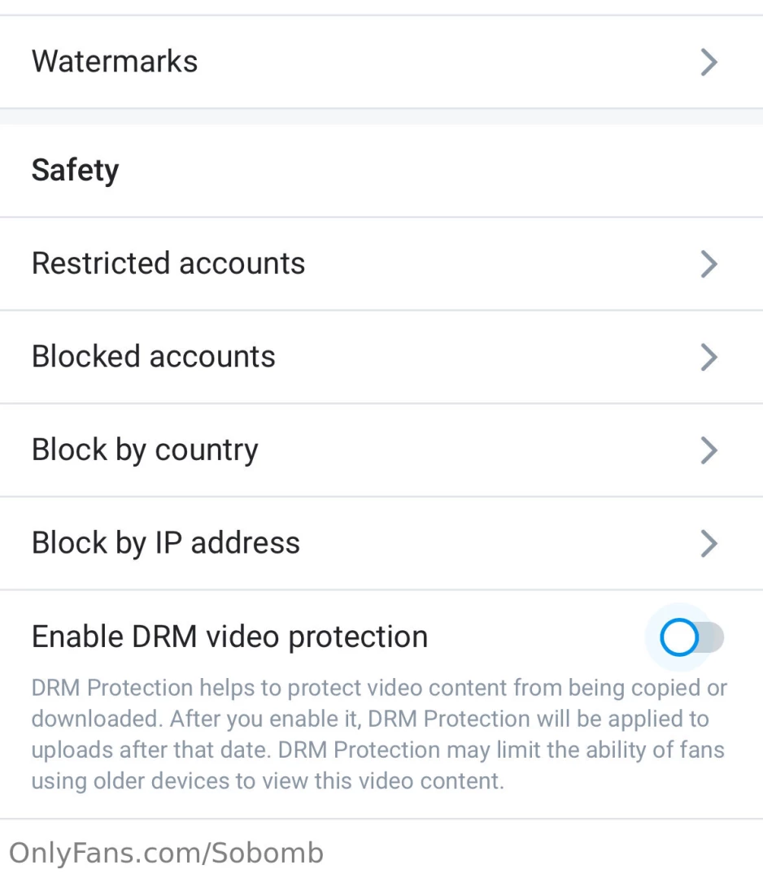
Task: Go to Blocked accounts
Action: (381, 357)
